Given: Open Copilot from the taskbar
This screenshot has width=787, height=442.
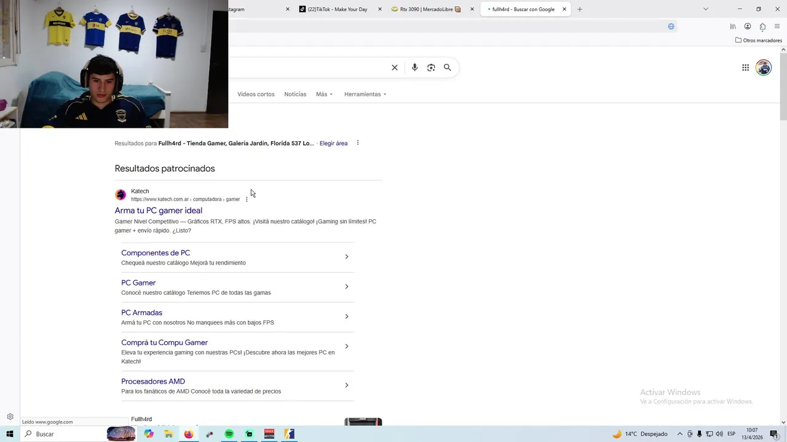Looking at the screenshot, I should pyautogui.click(x=149, y=434).
